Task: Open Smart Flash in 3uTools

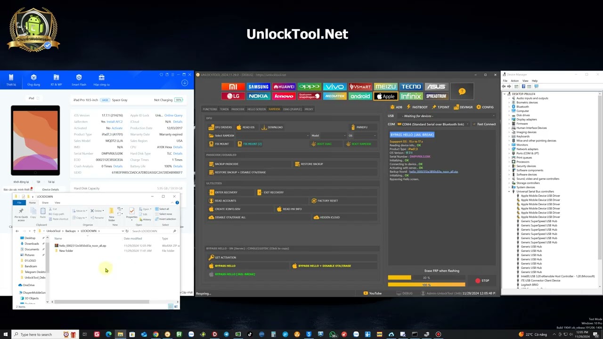Action: (79, 80)
